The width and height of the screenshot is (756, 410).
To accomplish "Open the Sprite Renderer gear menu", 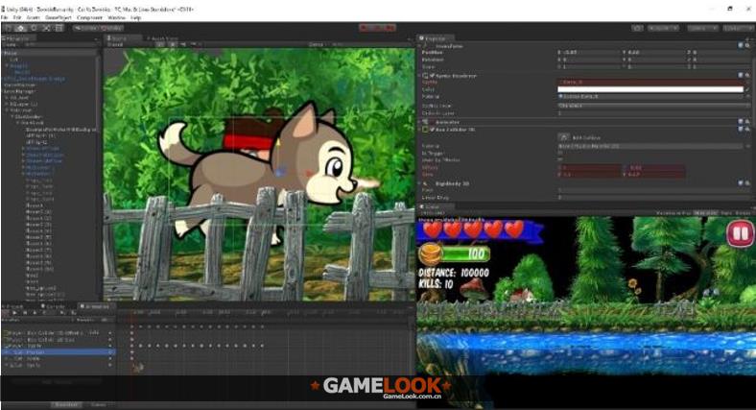I will (x=747, y=76).
